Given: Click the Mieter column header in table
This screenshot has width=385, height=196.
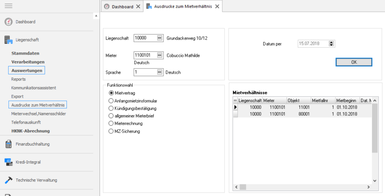Looking at the screenshot, I should coord(274,101).
